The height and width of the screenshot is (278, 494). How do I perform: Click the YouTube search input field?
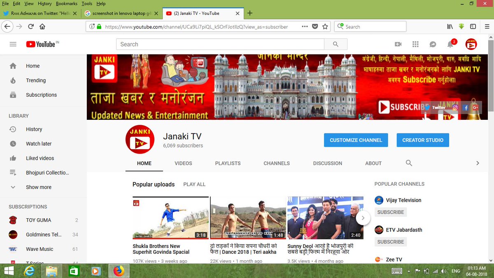pyautogui.click(x=220, y=44)
